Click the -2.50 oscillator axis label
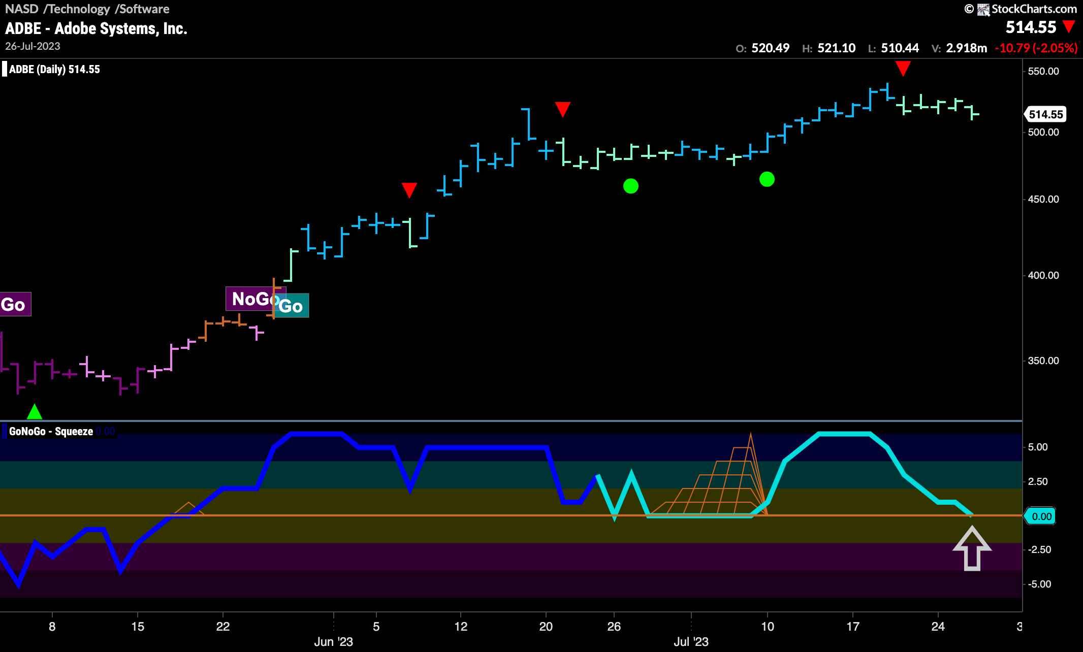This screenshot has width=1083, height=652. tap(1039, 549)
